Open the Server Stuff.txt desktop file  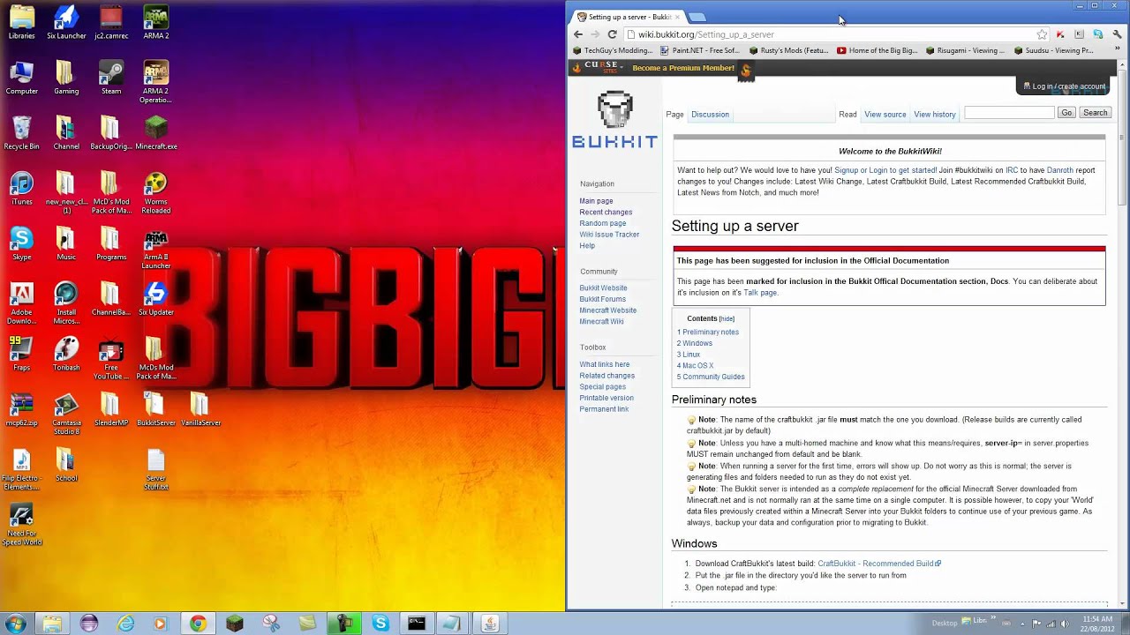pyautogui.click(x=156, y=470)
